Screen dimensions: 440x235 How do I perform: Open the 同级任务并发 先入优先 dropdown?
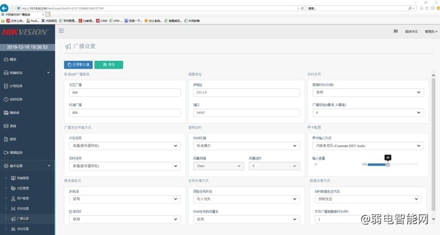pyautogui.click(x=246, y=199)
